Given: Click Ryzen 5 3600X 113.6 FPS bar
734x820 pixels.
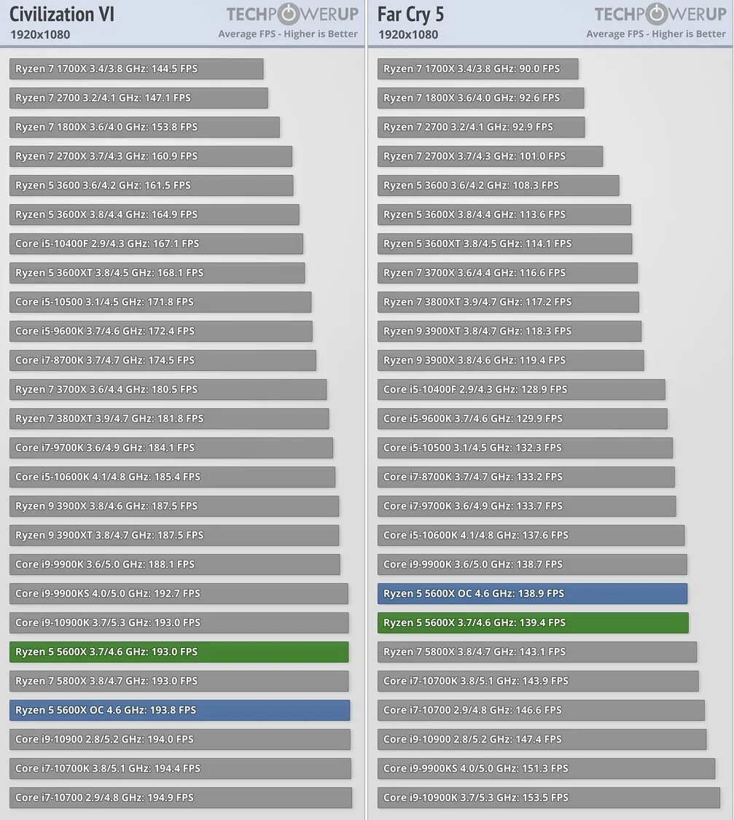Looking at the screenshot, I should coord(504,214).
